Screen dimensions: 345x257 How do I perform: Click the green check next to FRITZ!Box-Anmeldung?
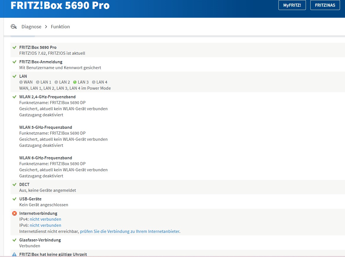point(14,62)
